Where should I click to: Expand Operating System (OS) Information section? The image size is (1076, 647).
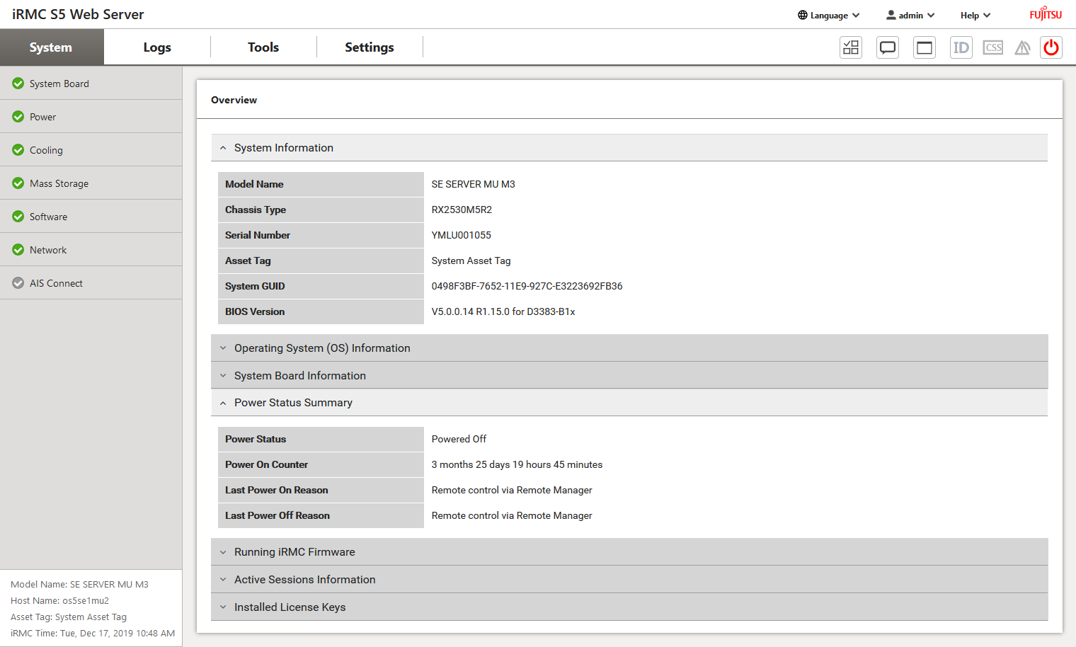pyautogui.click(x=322, y=348)
